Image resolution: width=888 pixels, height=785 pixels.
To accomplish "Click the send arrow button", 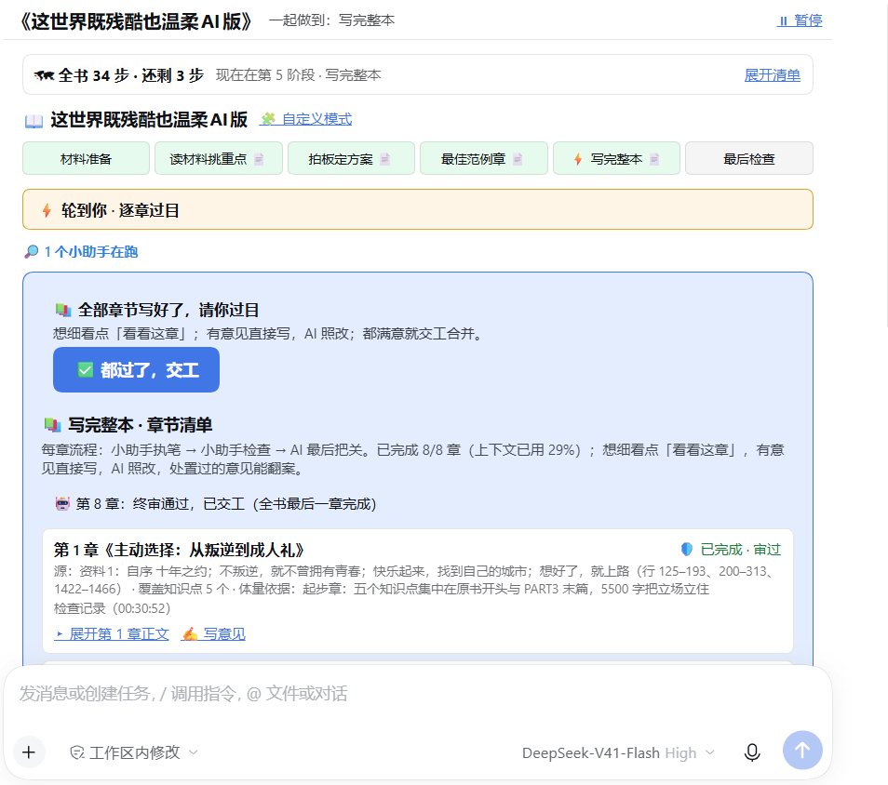I will coord(802,751).
